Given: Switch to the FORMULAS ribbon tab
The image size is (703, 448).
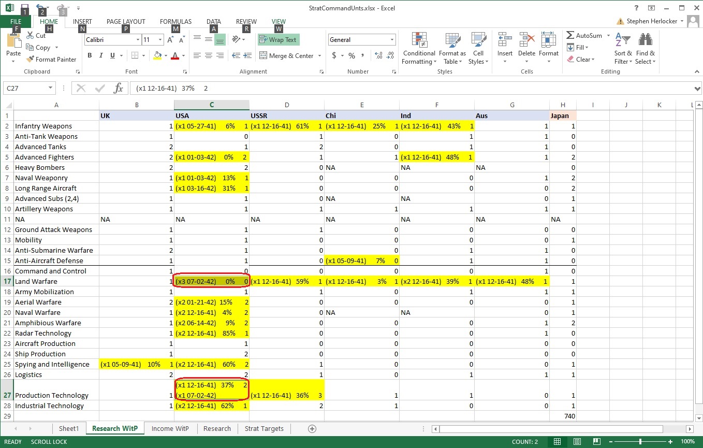Looking at the screenshot, I should pyautogui.click(x=175, y=22).
